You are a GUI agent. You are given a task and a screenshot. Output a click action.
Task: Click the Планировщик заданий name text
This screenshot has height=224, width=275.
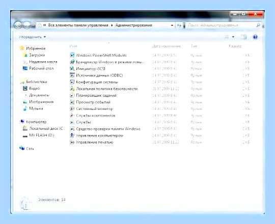[x=96, y=95]
